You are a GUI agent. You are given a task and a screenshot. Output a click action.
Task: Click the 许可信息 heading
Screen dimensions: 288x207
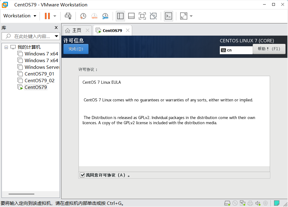pos(73,40)
